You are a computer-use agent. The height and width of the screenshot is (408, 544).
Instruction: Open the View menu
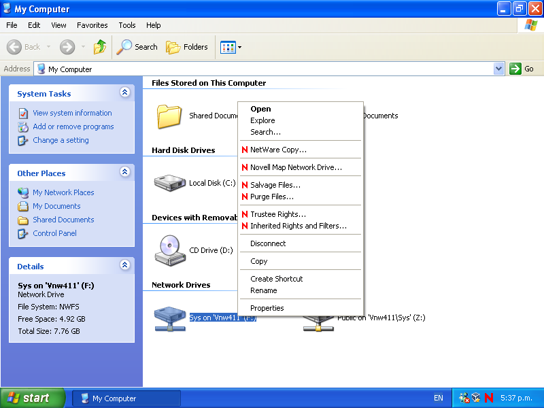(x=58, y=25)
